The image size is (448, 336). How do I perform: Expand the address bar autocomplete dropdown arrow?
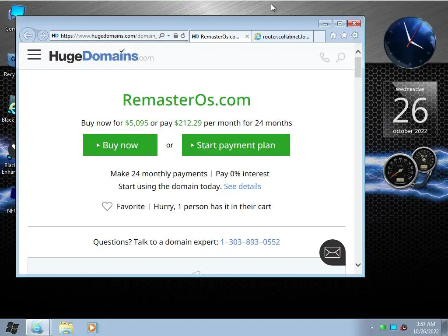[168, 36]
